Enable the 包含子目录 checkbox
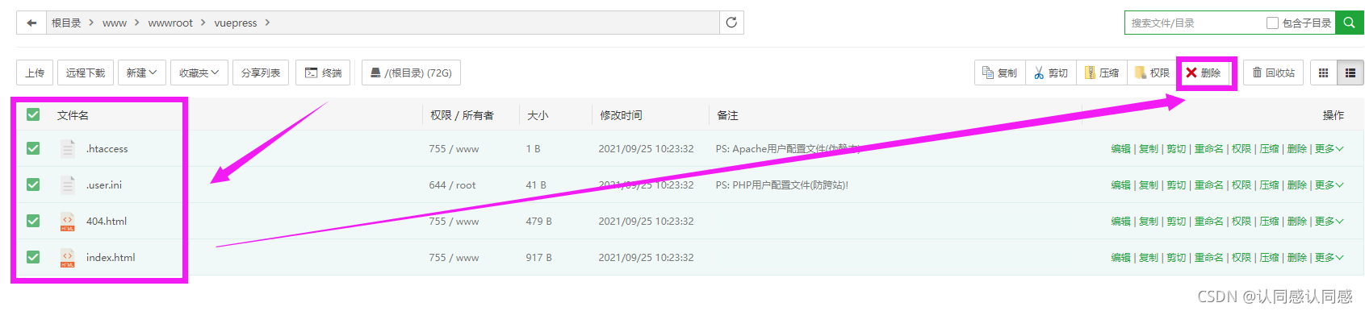This screenshot has height=311, width=1365. (x=1272, y=23)
